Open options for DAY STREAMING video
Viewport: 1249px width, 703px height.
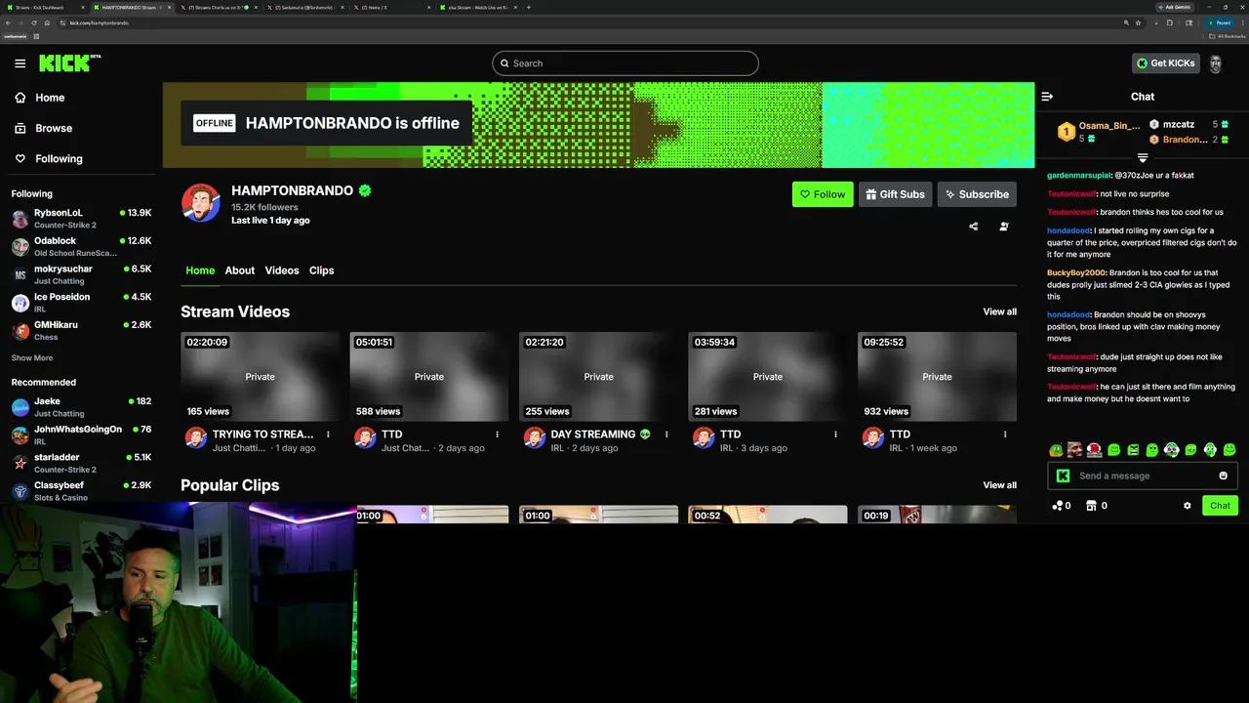click(666, 434)
